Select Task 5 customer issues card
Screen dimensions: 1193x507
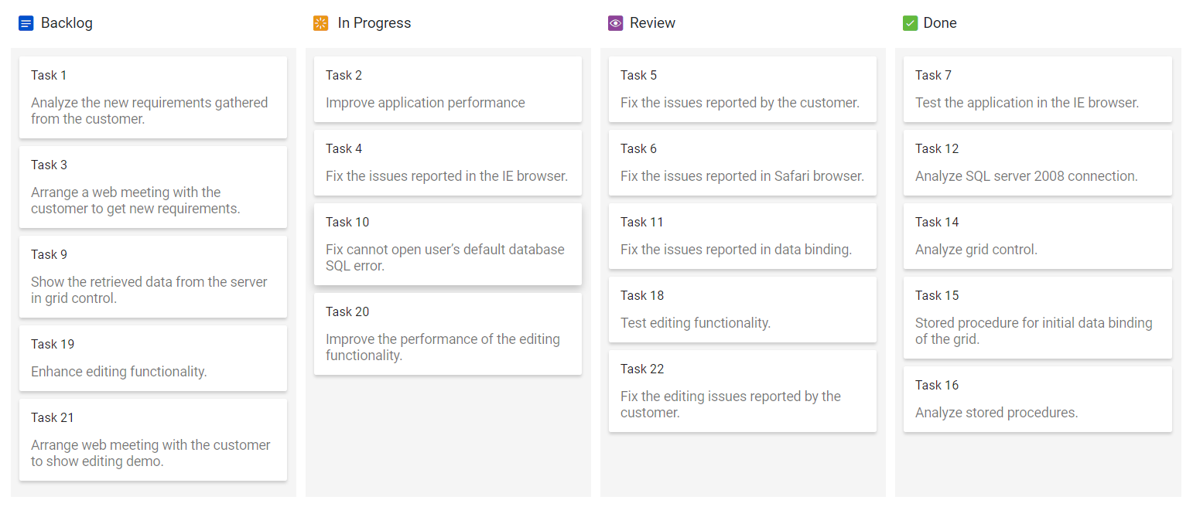(x=743, y=89)
